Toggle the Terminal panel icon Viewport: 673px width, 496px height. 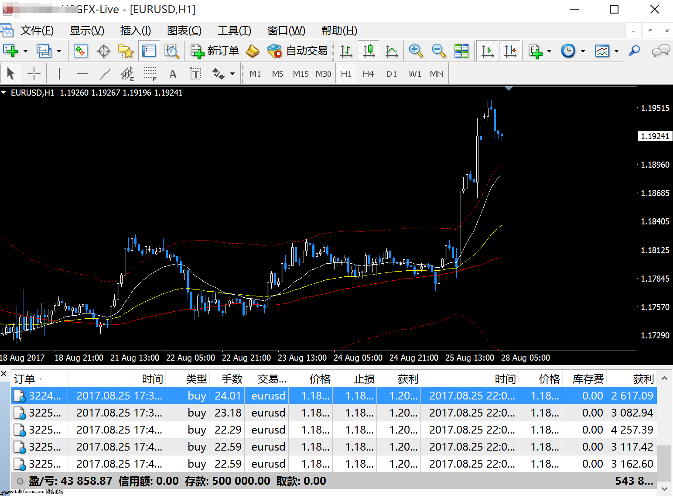[149, 51]
